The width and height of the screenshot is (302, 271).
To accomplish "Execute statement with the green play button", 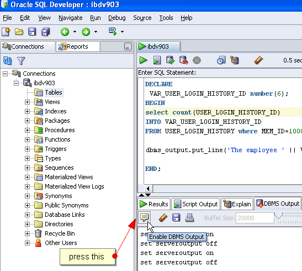I will [143, 60].
